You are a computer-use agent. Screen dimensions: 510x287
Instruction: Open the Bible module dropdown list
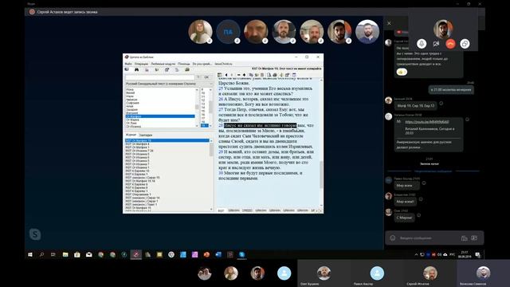168,84
